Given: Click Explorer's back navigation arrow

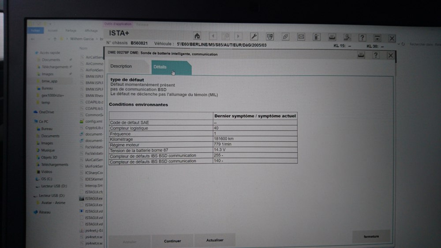Looking at the screenshot, I should click(33, 39).
